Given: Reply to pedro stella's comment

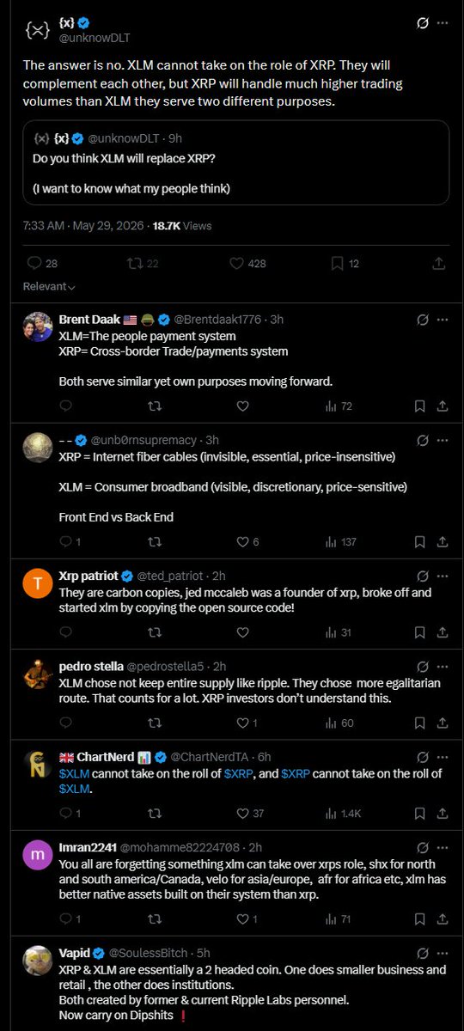Looking at the screenshot, I should pos(66,723).
